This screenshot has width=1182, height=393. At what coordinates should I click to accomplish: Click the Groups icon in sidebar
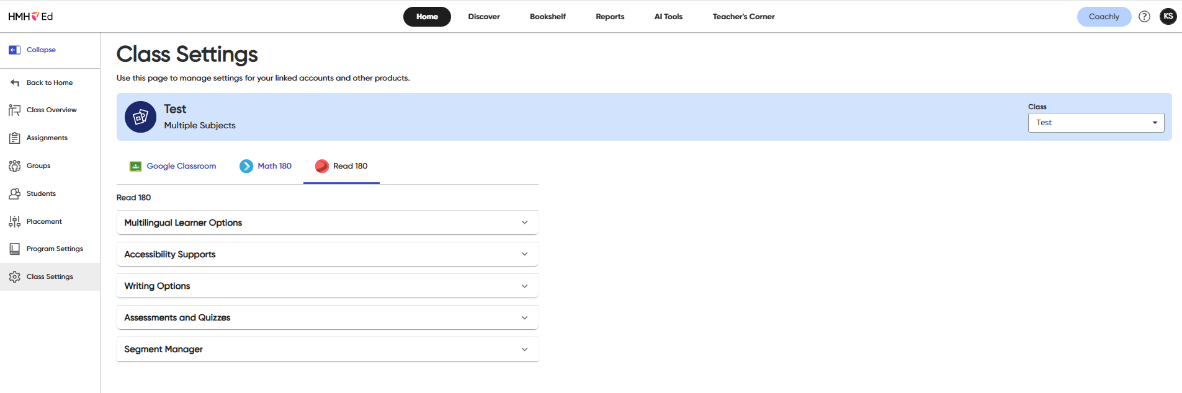click(x=15, y=166)
